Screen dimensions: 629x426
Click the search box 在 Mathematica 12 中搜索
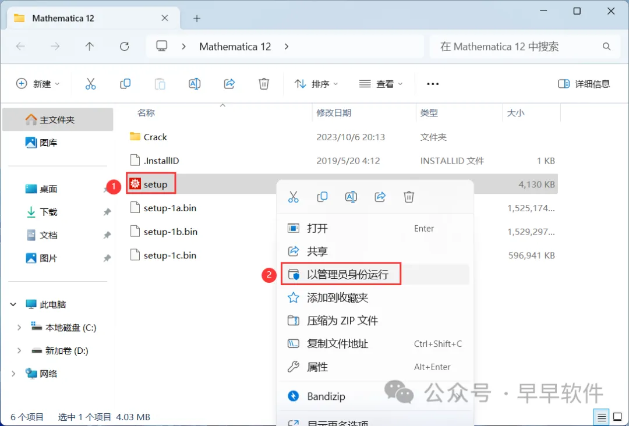525,47
